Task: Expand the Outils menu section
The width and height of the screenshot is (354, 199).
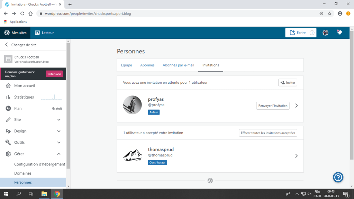Action: 59,143
